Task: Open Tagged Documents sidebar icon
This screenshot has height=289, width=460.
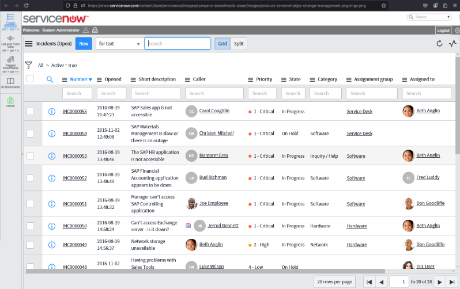Action: click(10, 64)
